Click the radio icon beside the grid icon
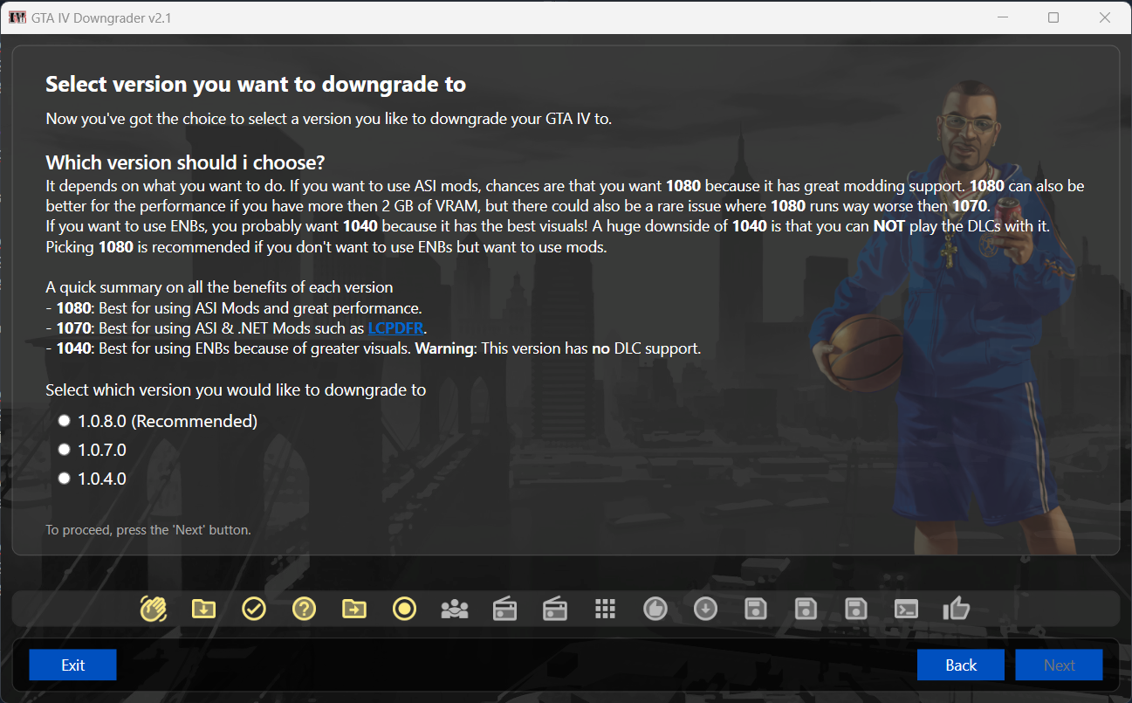This screenshot has width=1132, height=703. tap(555, 609)
